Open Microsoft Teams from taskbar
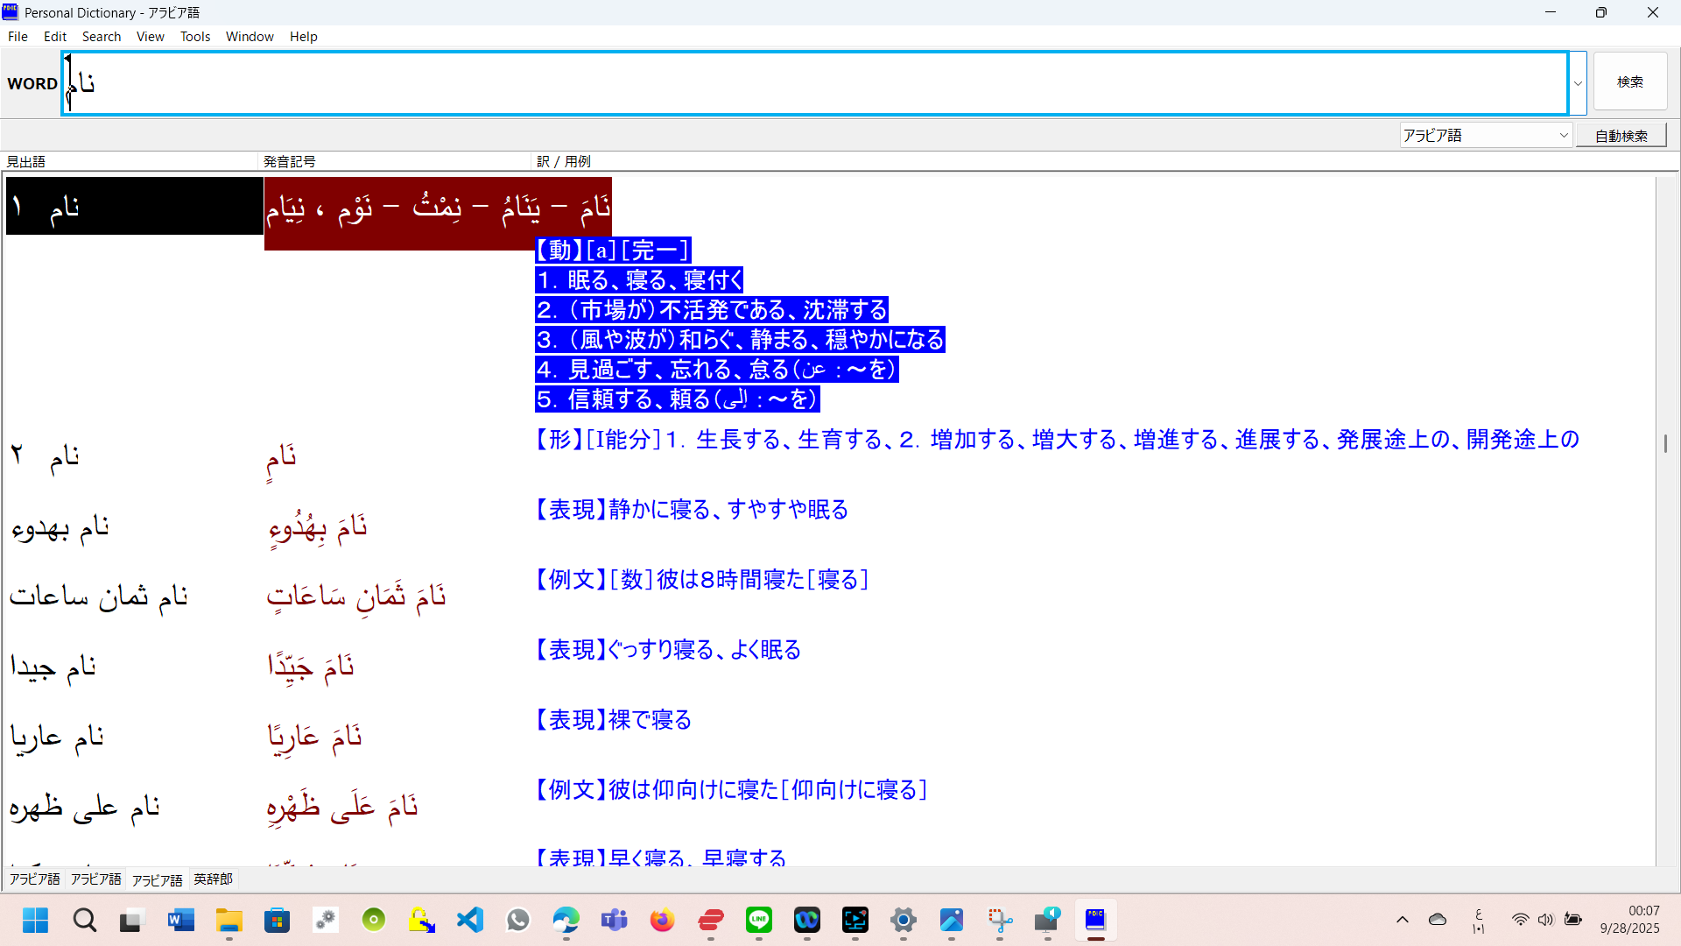This screenshot has width=1681, height=946. pyautogui.click(x=614, y=921)
